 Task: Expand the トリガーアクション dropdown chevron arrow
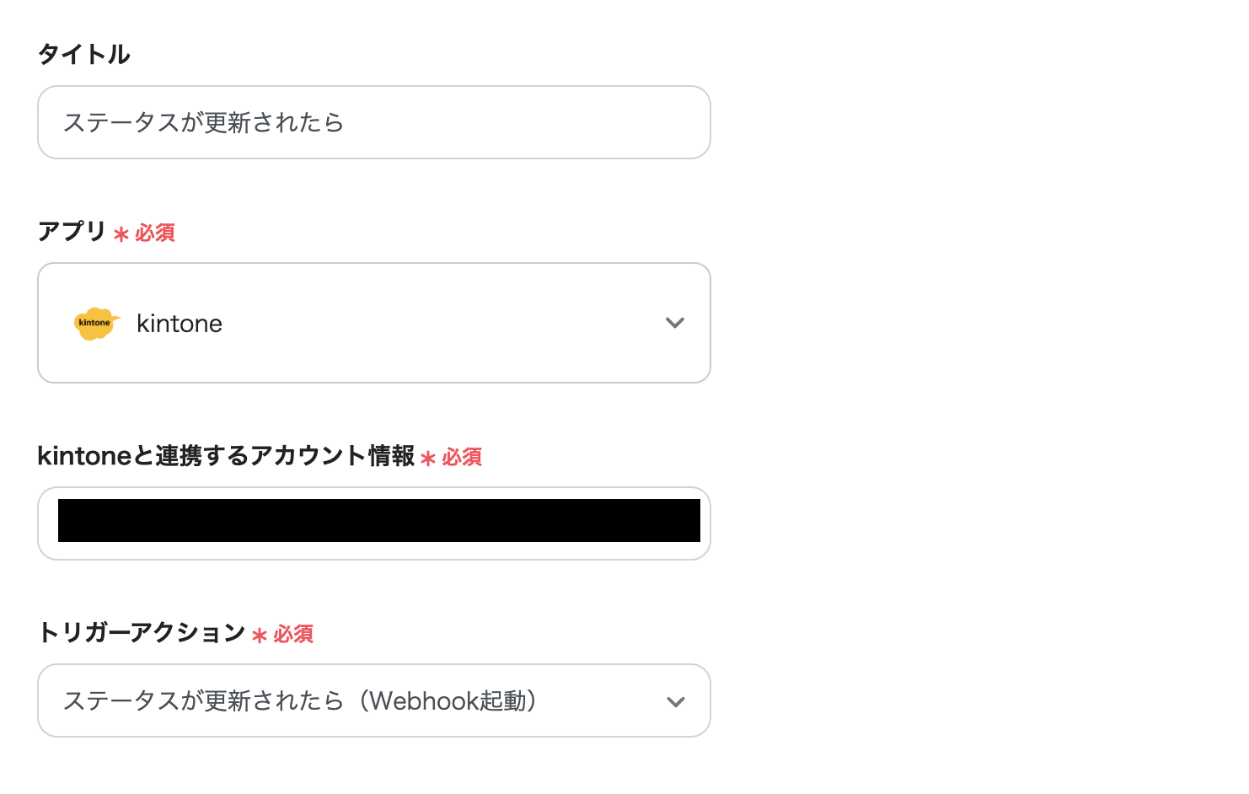pyautogui.click(x=675, y=702)
